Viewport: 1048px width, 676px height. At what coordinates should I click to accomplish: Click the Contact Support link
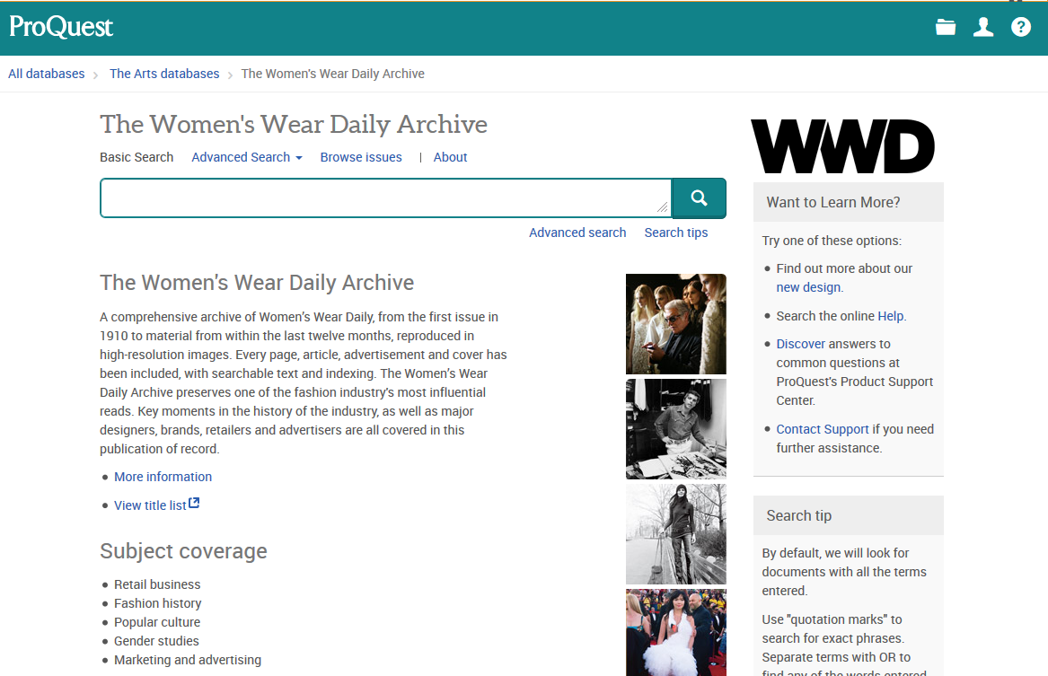[x=823, y=429]
